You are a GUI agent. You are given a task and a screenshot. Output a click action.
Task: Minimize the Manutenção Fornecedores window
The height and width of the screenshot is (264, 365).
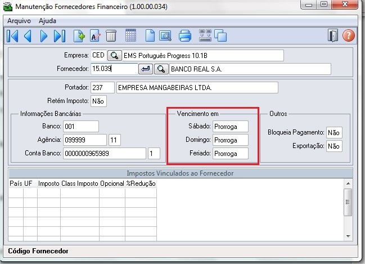pos(309,5)
